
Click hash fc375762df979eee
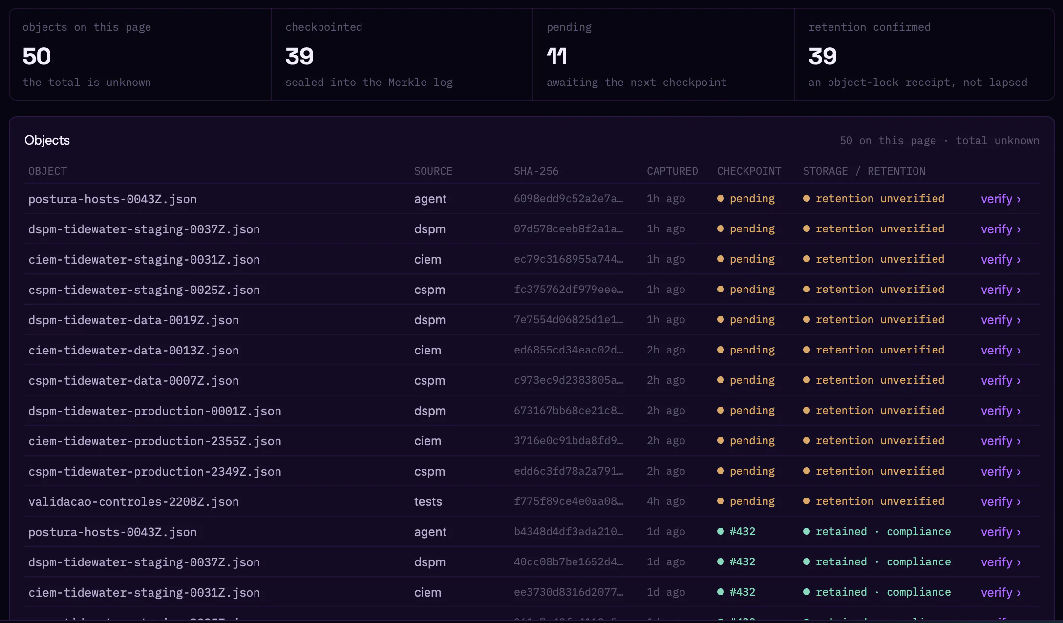pyautogui.click(x=569, y=290)
